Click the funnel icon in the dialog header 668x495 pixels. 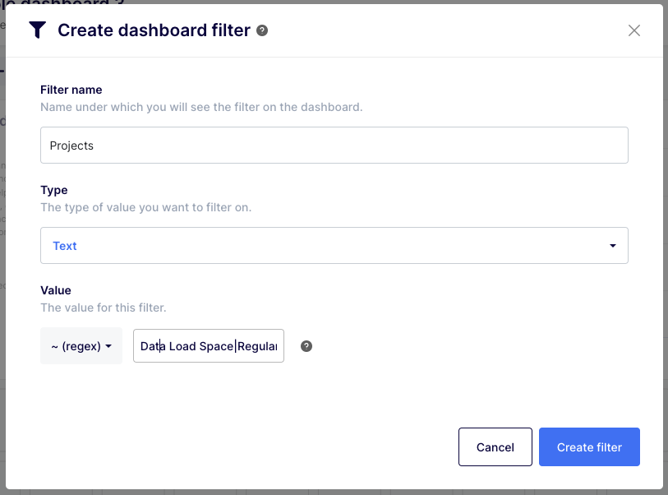(35, 30)
